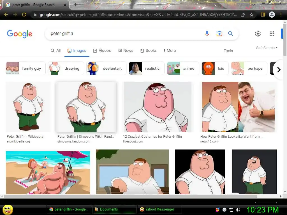Screen dimensions: 287x215
Task: Bookmark this page with star icon
Action: point(252,15)
